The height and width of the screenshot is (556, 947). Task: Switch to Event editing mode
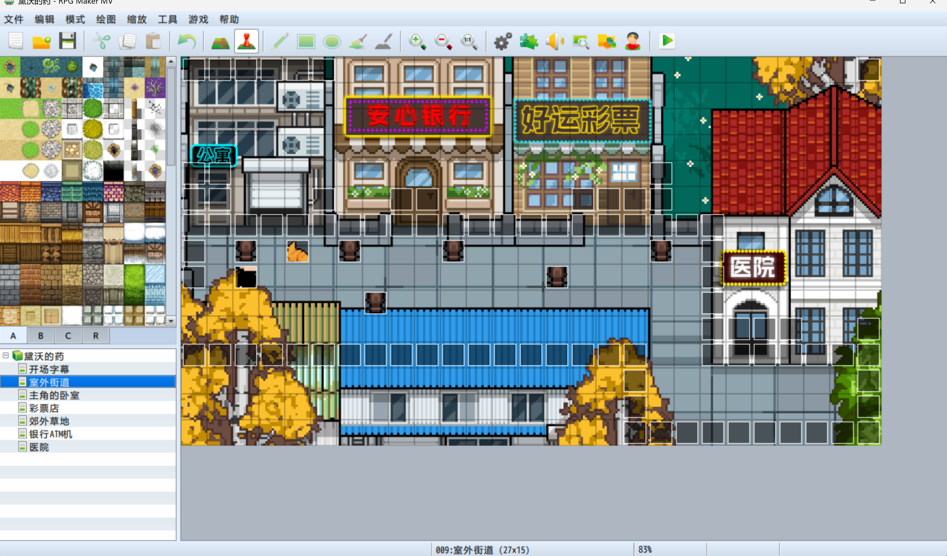coord(246,41)
